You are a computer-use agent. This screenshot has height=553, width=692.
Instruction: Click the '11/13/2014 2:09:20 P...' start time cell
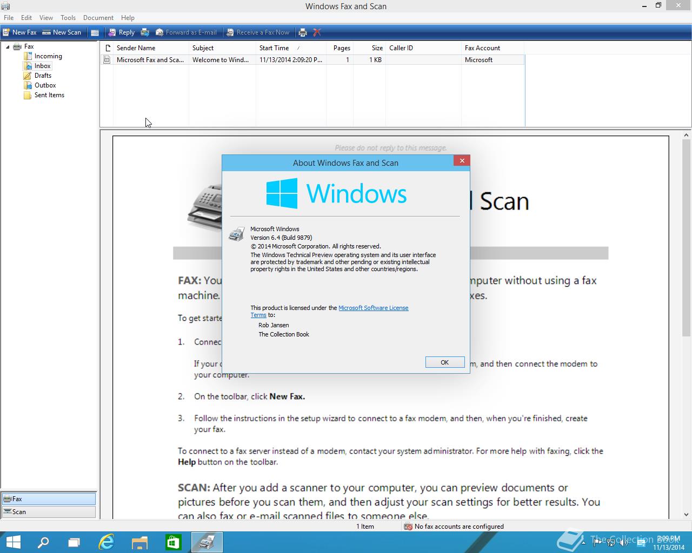(291, 60)
